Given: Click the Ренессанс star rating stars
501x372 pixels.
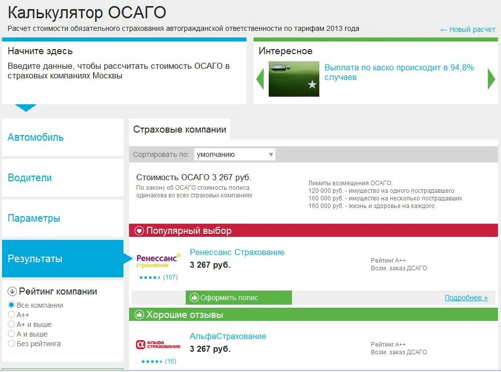Looking at the screenshot, I should 149,277.
